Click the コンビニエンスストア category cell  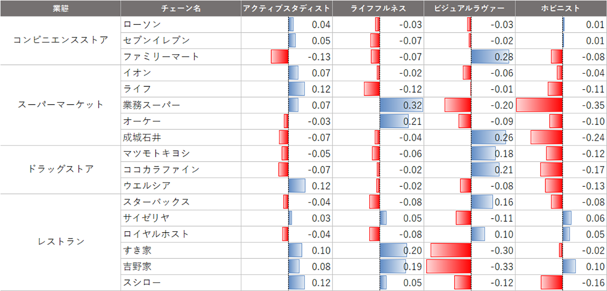[x=60, y=40]
